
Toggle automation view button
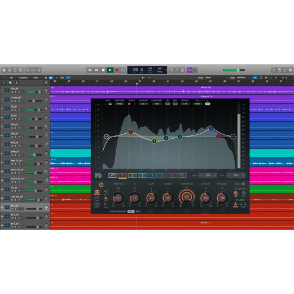tap(56, 78)
